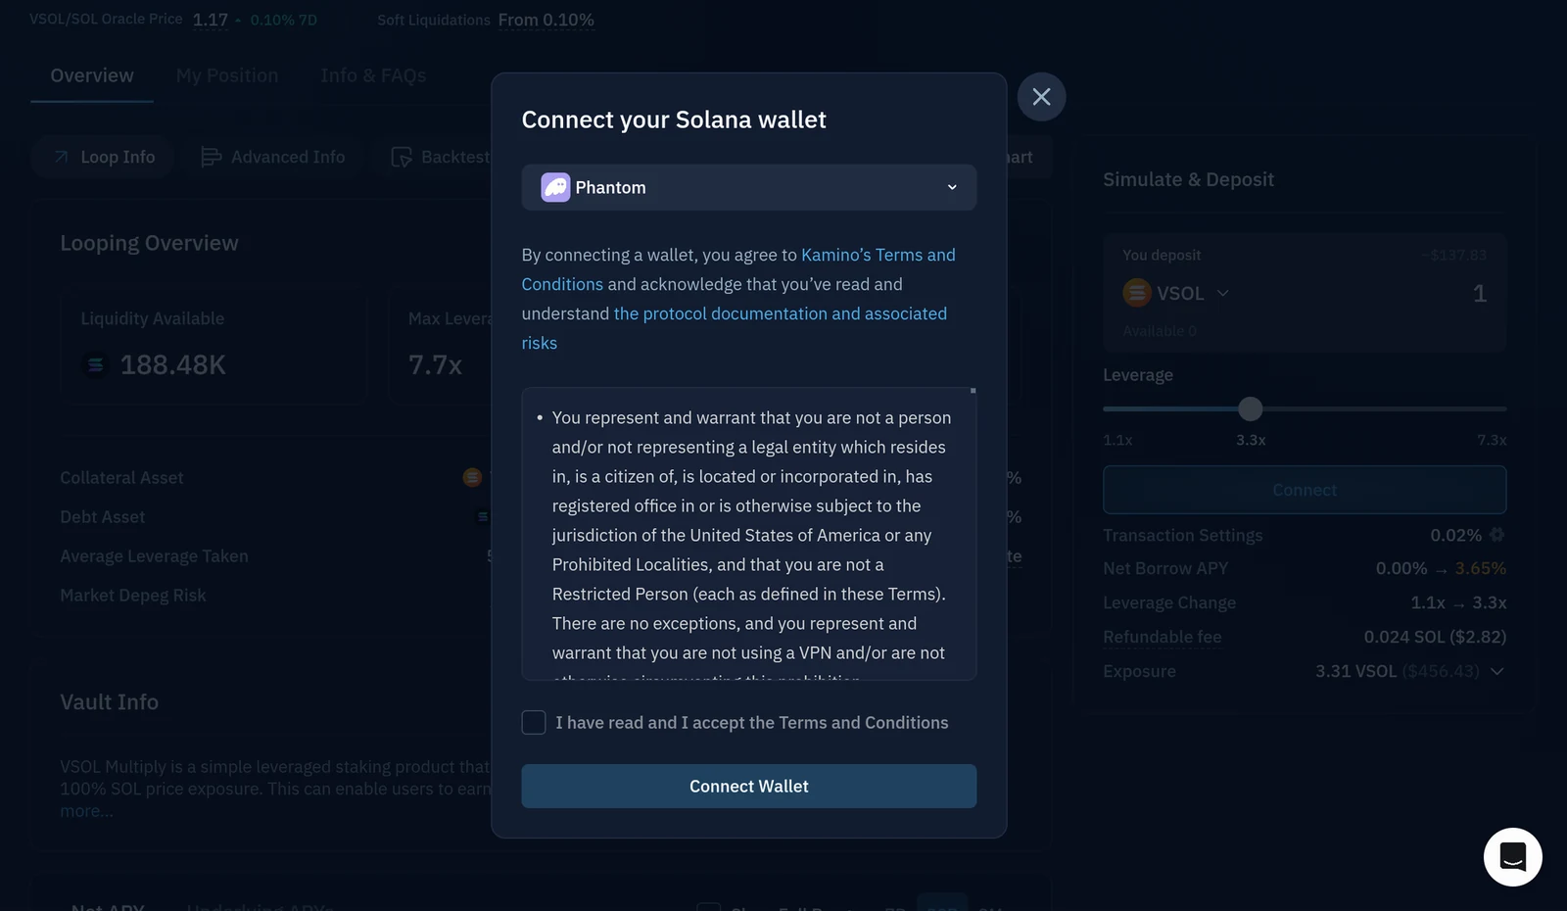Click the Connect button in Simulate & Deposit
The width and height of the screenshot is (1567, 911).
(1305, 490)
